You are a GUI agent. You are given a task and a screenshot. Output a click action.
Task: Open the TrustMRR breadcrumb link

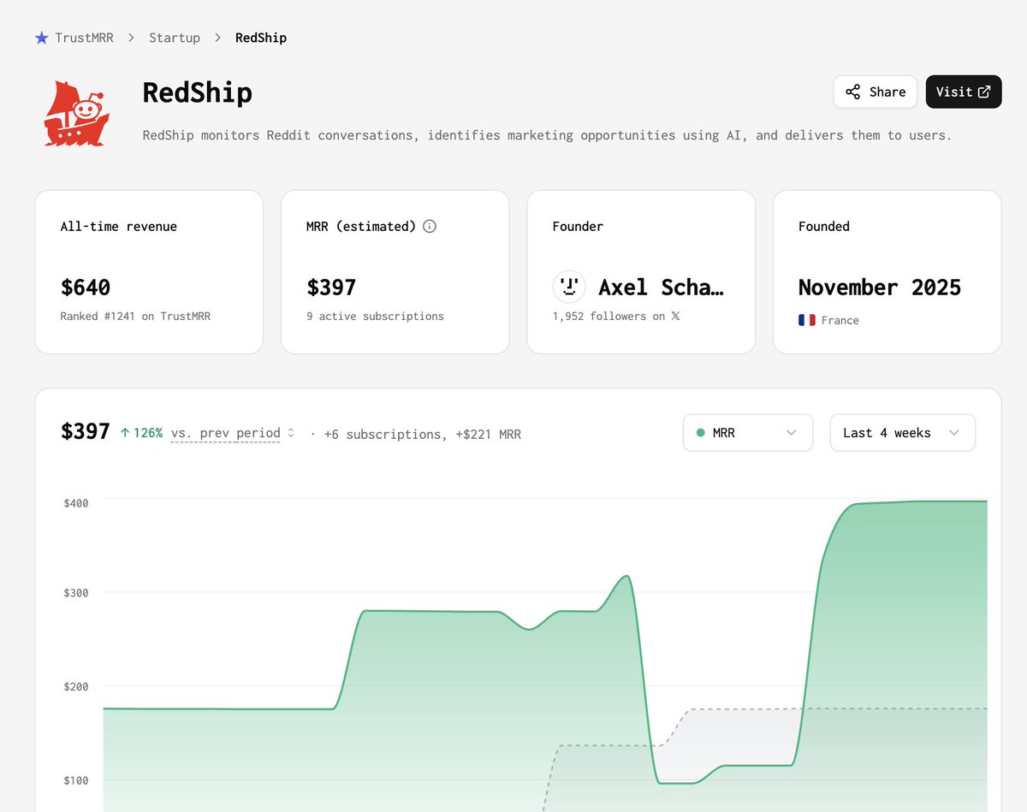pyautogui.click(x=85, y=38)
